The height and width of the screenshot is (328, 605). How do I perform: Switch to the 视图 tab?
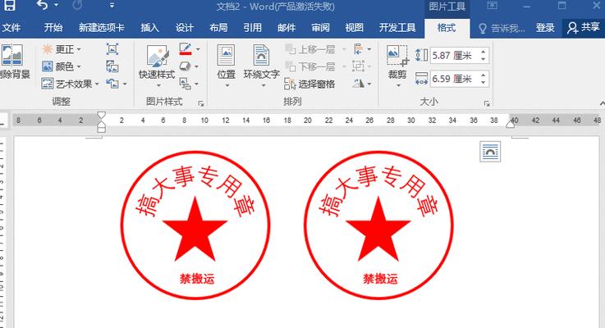354,28
